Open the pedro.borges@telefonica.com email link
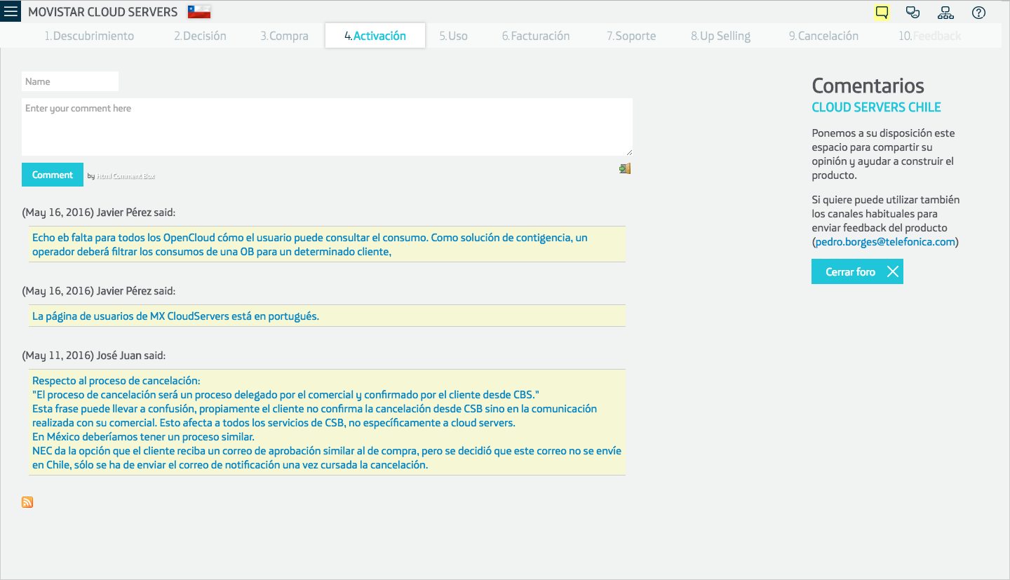 click(885, 242)
